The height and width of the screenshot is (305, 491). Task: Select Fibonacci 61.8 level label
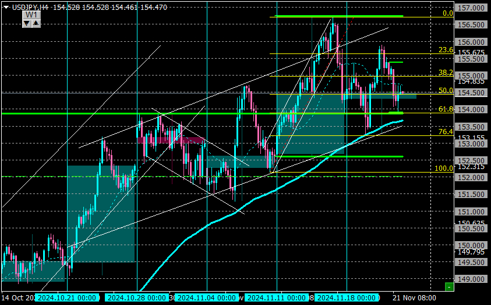coord(446,109)
